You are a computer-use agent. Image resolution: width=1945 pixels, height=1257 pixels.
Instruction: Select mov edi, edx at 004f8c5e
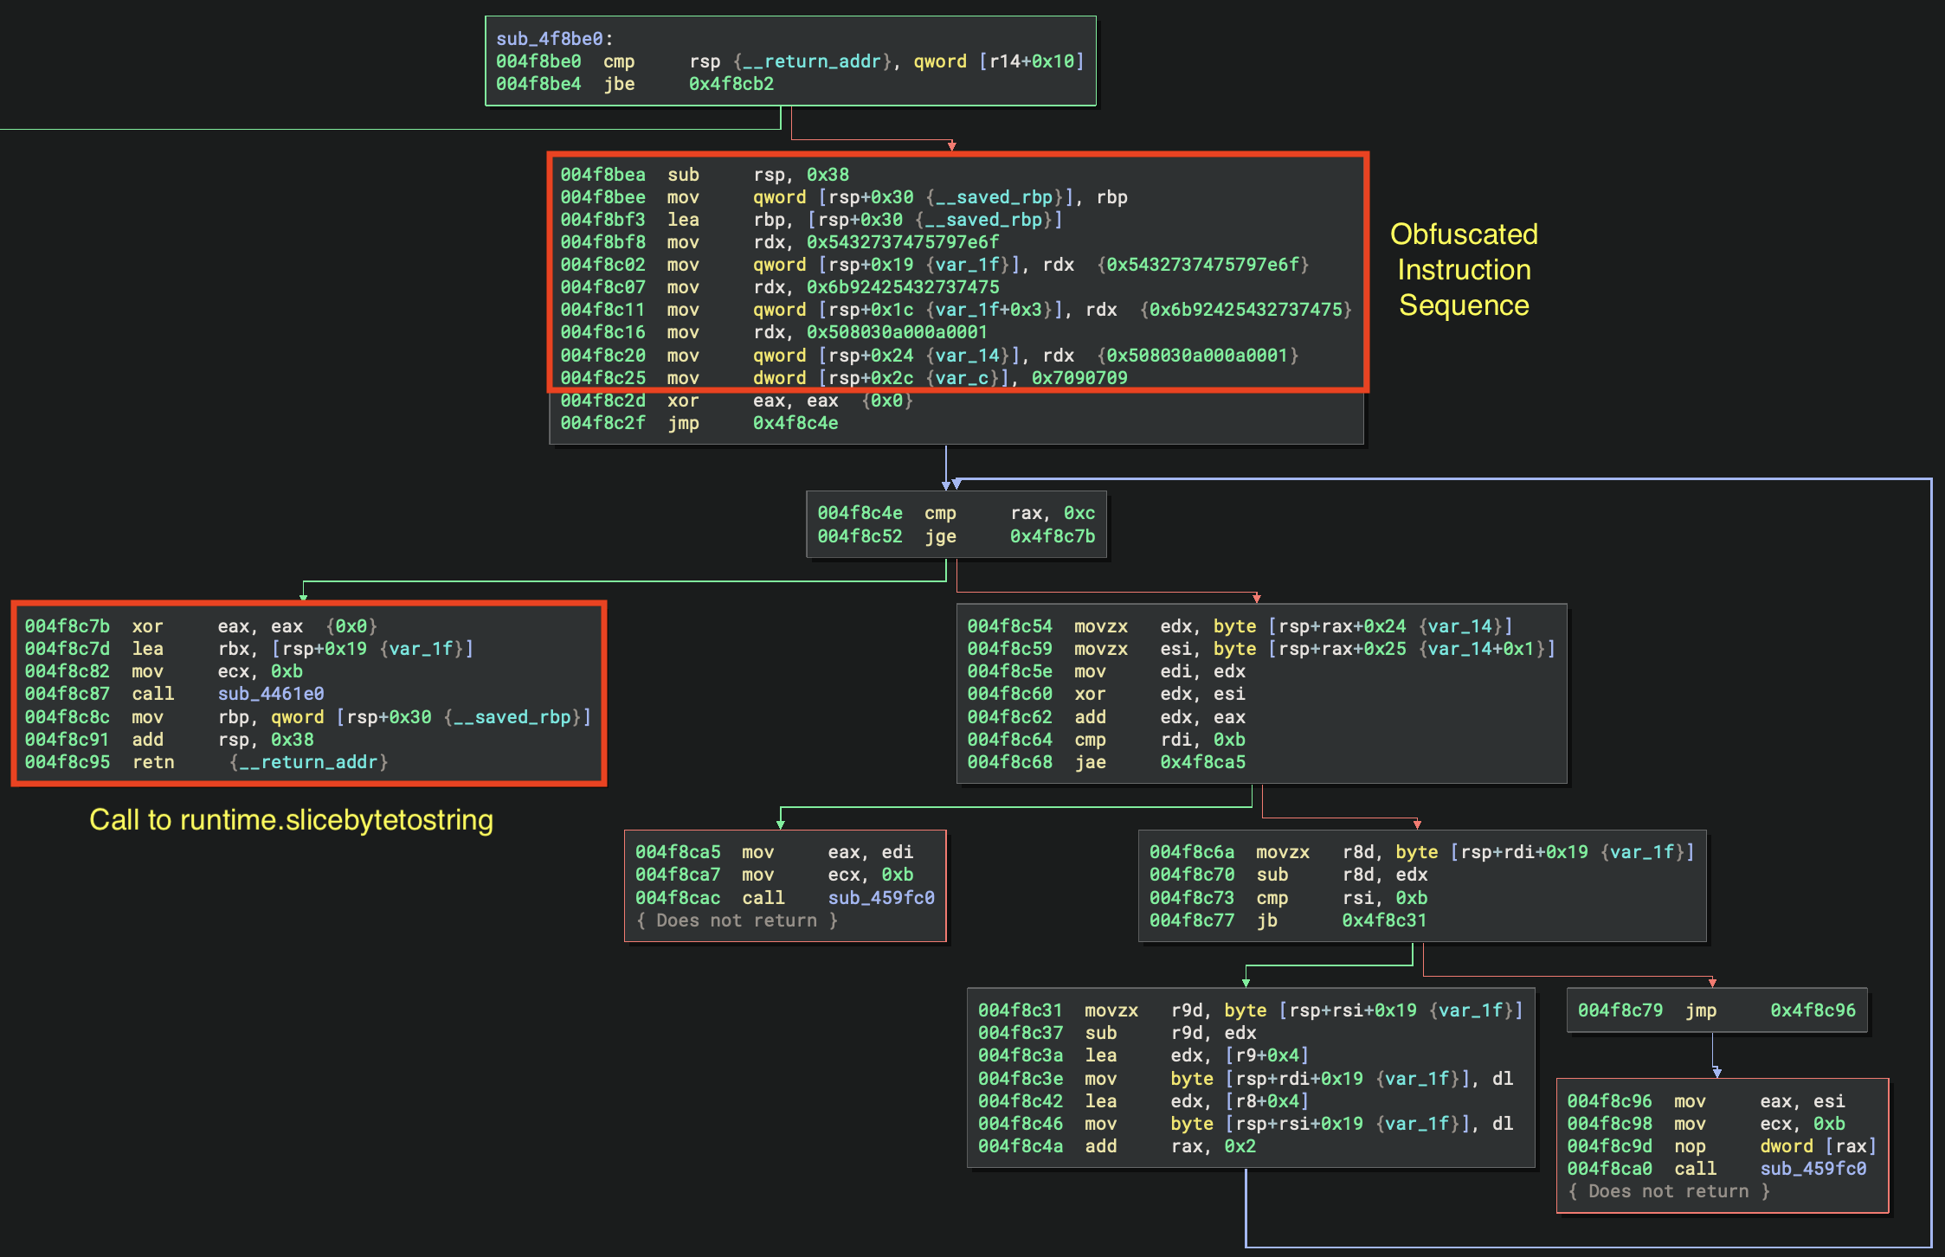pyautogui.click(x=1106, y=671)
